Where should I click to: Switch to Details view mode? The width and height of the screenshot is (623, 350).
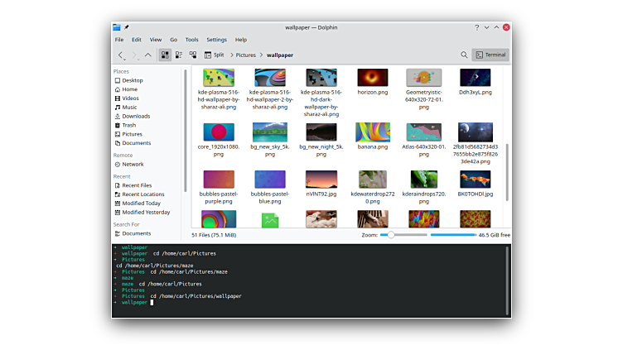click(193, 55)
